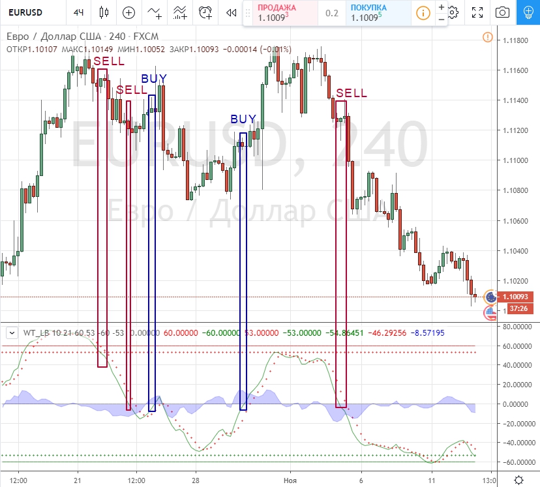Collapse the WT_LB indicator pane
The width and height of the screenshot is (540, 487).
[x=11, y=332]
